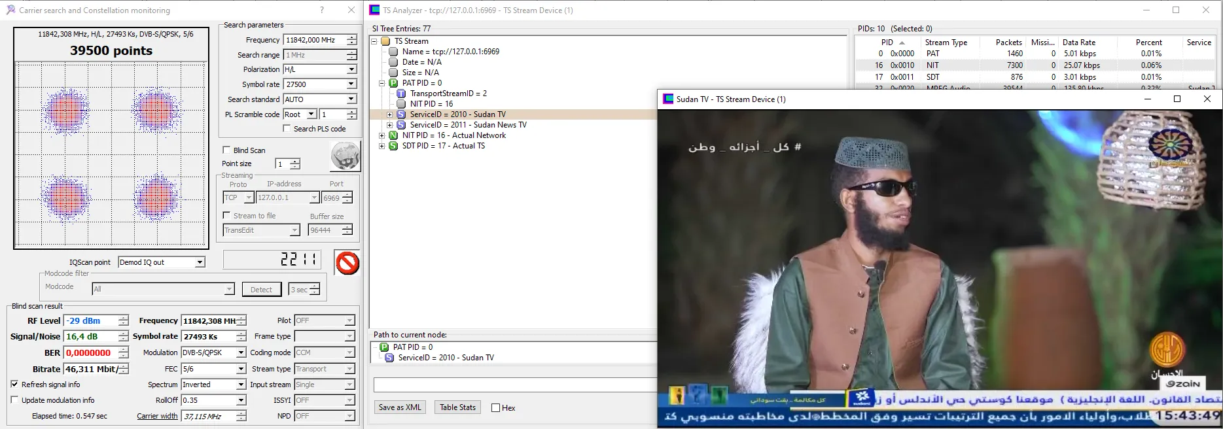Open Table Stats

coord(457,407)
